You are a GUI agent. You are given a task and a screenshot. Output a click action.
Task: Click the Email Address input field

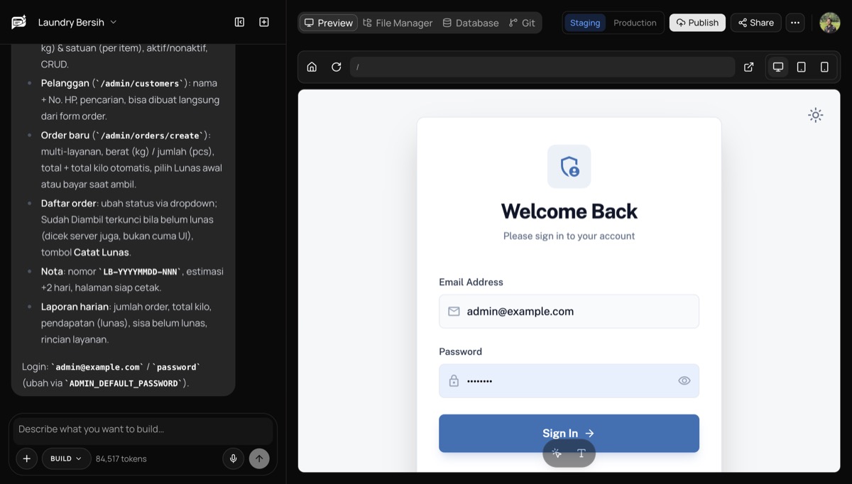click(x=569, y=312)
